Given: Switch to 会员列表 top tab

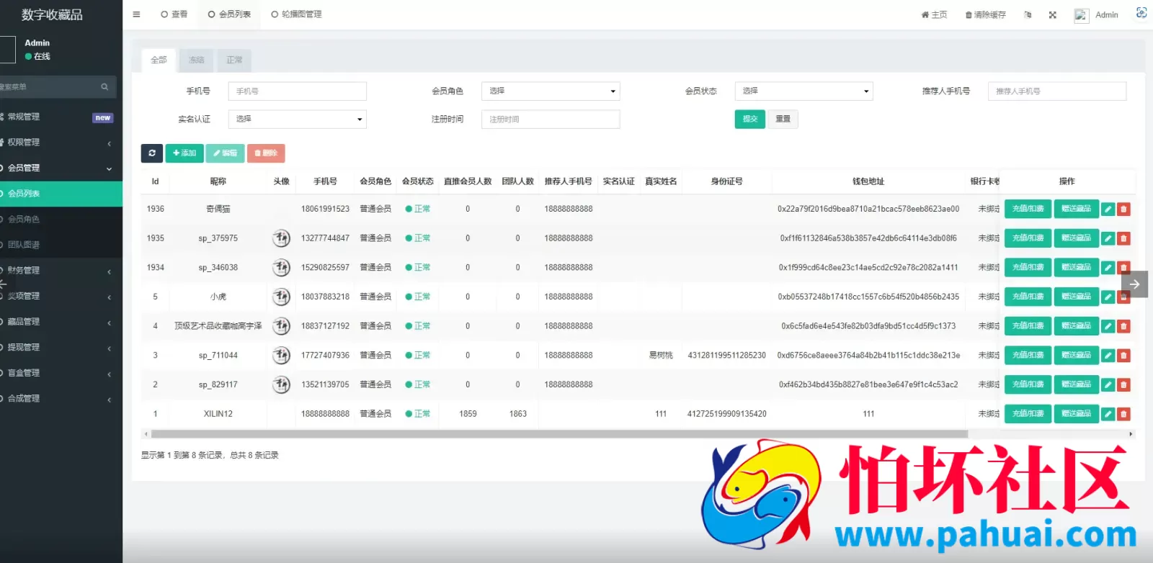Looking at the screenshot, I should [229, 14].
